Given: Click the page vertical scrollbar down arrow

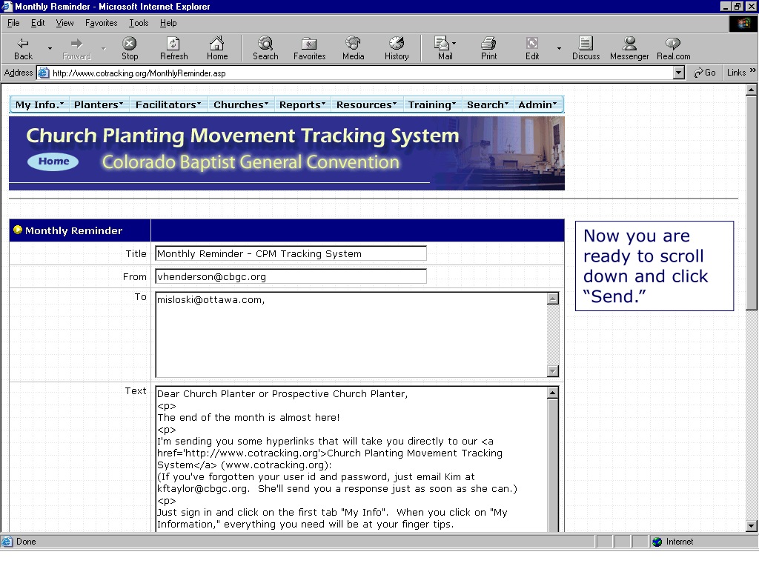Looking at the screenshot, I should point(751,525).
